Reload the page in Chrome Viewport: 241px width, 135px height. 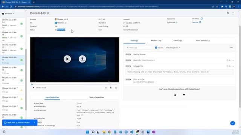[11, 7]
